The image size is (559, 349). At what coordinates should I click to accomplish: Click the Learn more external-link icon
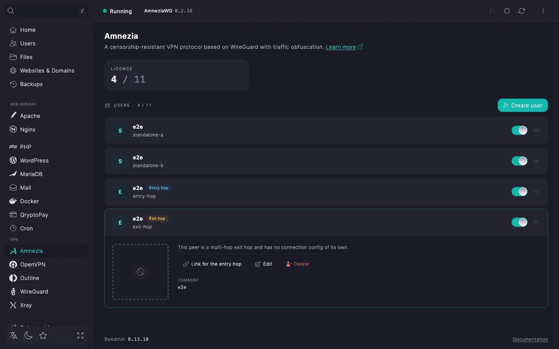tap(360, 47)
